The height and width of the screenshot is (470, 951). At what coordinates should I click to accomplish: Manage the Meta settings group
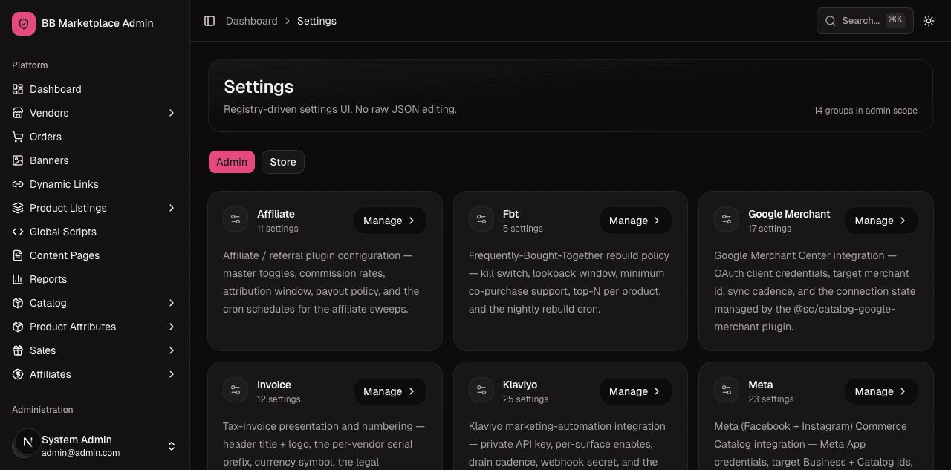881,391
